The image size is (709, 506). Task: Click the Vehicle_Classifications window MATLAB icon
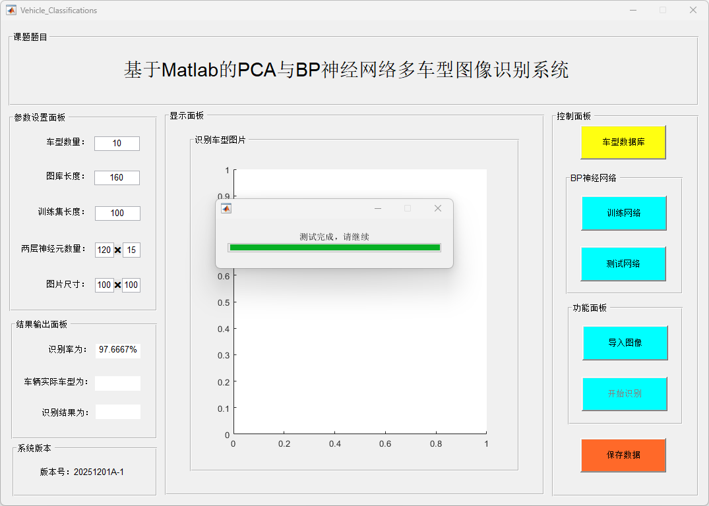point(11,10)
